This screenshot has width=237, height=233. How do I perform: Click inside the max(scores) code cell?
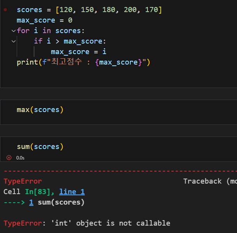[x=118, y=112]
